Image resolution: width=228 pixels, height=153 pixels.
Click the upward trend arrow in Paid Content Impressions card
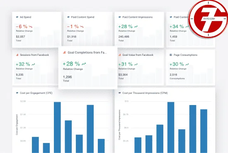click(x=136, y=27)
